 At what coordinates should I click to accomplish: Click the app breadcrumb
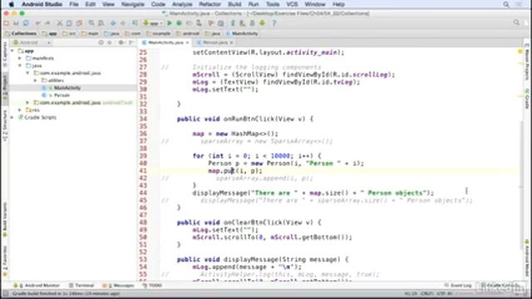click(50, 33)
